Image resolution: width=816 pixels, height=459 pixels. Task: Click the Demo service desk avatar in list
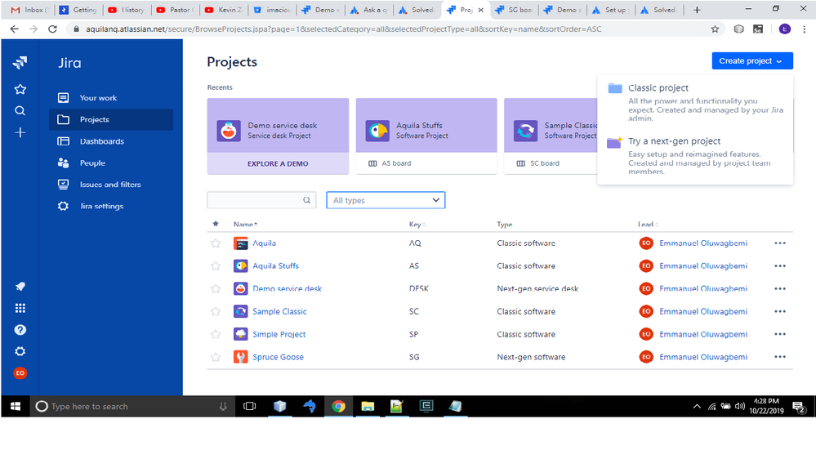240,289
